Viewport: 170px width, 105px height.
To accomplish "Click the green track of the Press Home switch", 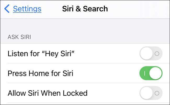I will [143, 73].
